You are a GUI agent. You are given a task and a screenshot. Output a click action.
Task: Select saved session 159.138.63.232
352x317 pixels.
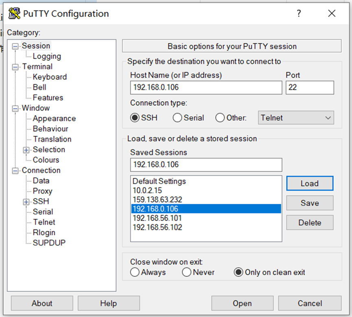click(206, 199)
